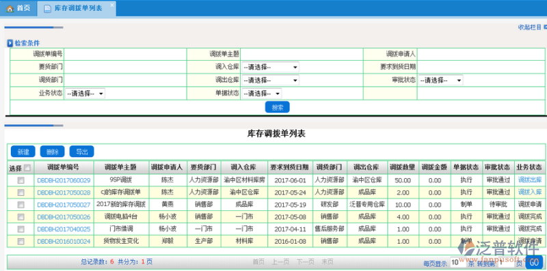Open order DBDBH2017060029 link

64,180
